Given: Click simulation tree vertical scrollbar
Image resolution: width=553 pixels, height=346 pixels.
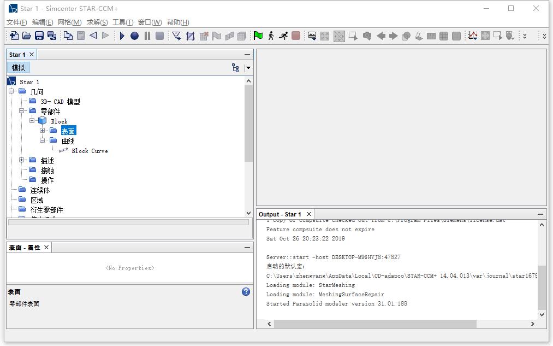Looking at the screenshot, I should pyautogui.click(x=248, y=123).
